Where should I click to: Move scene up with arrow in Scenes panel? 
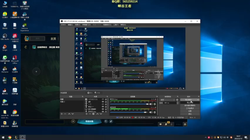point(69,114)
